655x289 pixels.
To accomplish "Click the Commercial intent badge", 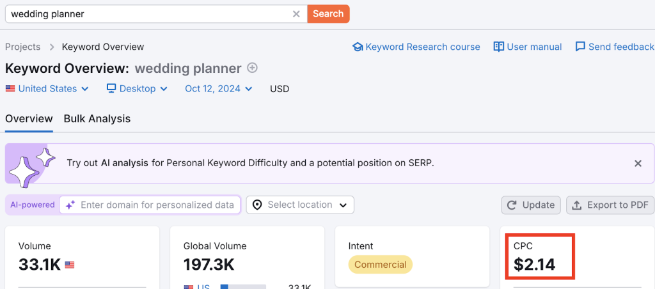I will 380,264.
